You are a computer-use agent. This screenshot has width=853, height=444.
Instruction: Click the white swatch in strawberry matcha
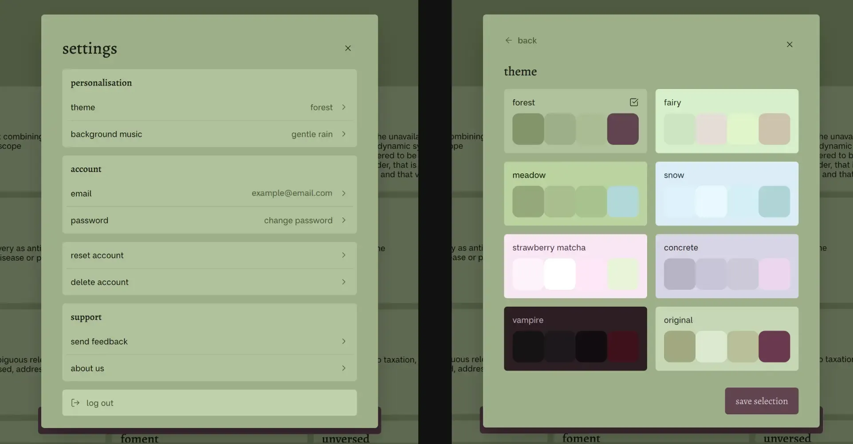[x=560, y=274]
